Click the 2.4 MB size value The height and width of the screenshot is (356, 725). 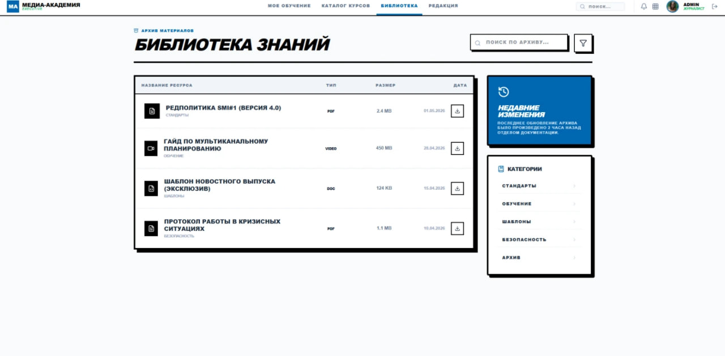(384, 111)
